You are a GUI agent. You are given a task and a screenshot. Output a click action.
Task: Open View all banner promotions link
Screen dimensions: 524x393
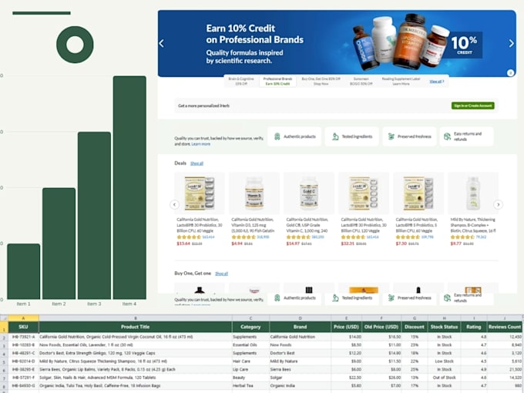[436, 81]
